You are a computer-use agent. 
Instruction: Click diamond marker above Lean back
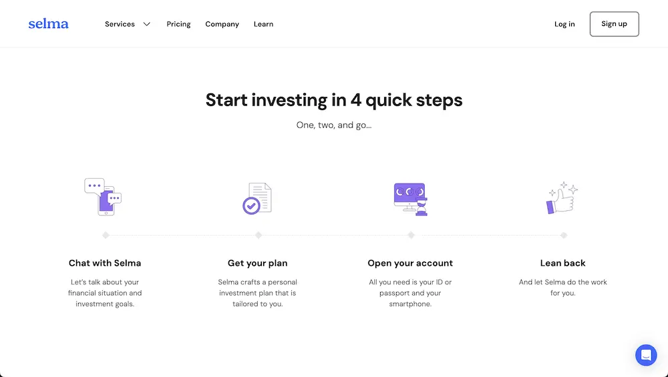(564, 235)
